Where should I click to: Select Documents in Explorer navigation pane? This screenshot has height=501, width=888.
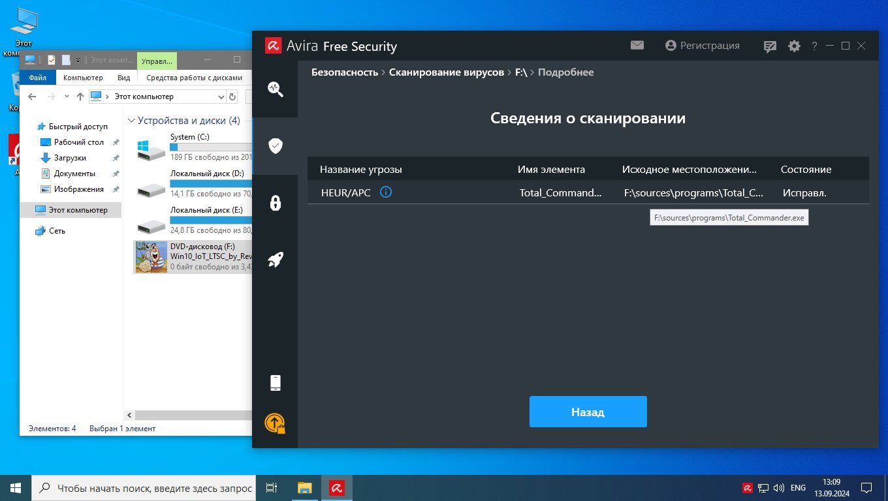tap(67, 174)
